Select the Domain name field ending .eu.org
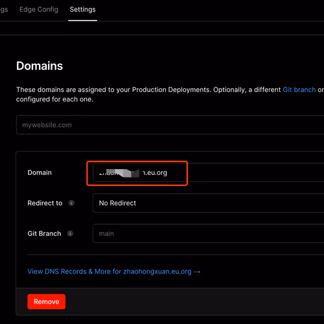324x324 pixels. (x=208, y=172)
